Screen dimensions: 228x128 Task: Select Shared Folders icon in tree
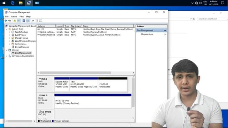point(13,38)
